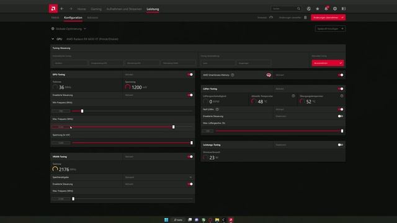The width and height of the screenshot is (397, 223).
Task: Enable Leistungs-Tuning switch
Action: [341, 144]
